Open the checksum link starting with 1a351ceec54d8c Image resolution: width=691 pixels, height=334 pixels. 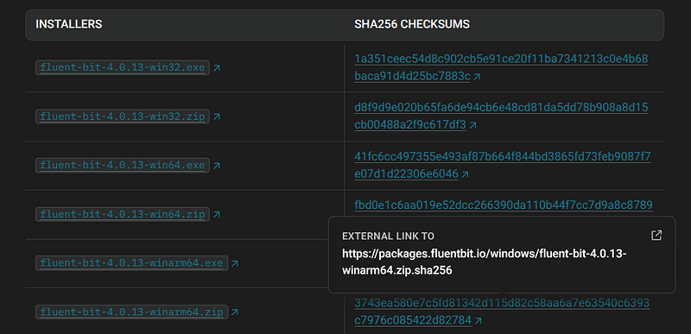(501, 68)
